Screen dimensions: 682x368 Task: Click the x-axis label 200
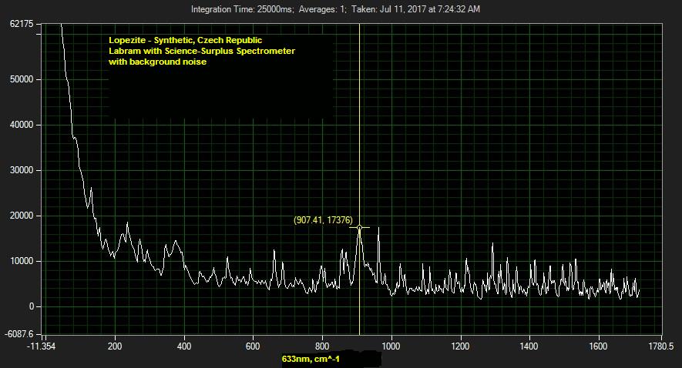(115, 346)
